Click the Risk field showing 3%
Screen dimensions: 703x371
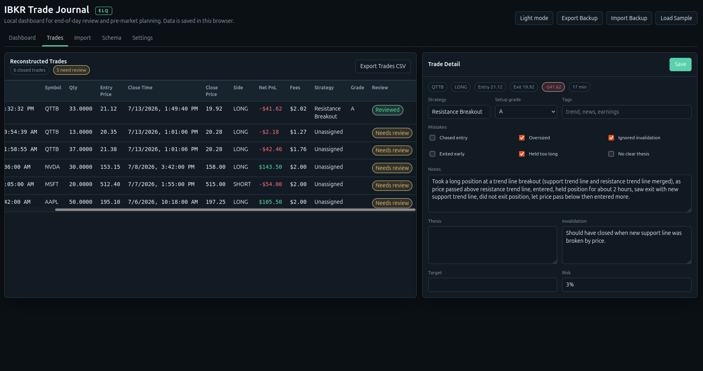(626, 285)
